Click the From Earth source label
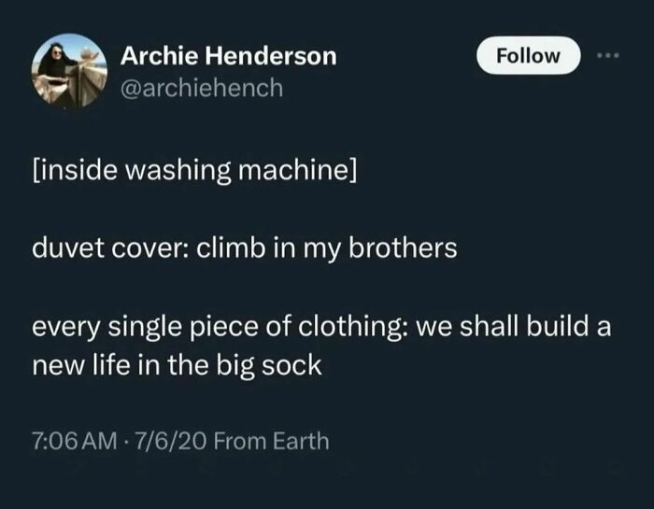654x509 pixels. click(x=272, y=441)
